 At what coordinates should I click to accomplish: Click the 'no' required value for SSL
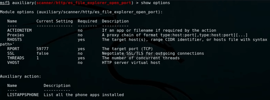point(80,53)
